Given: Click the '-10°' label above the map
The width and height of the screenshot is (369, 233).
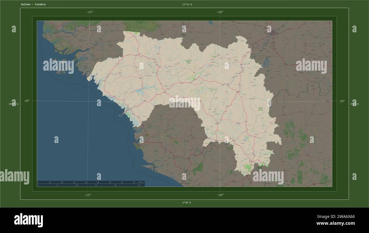Looking at the screenshot, I should pyautogui.click(x=220, y=12).
